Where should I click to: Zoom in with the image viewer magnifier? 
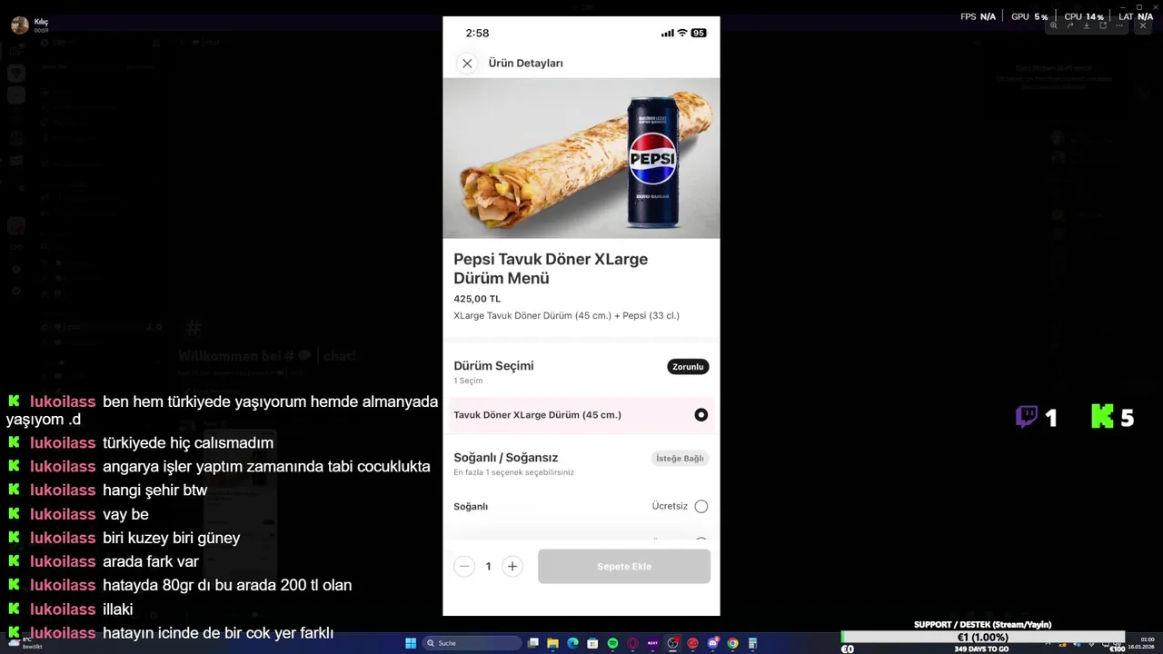tap(1054, 25)
